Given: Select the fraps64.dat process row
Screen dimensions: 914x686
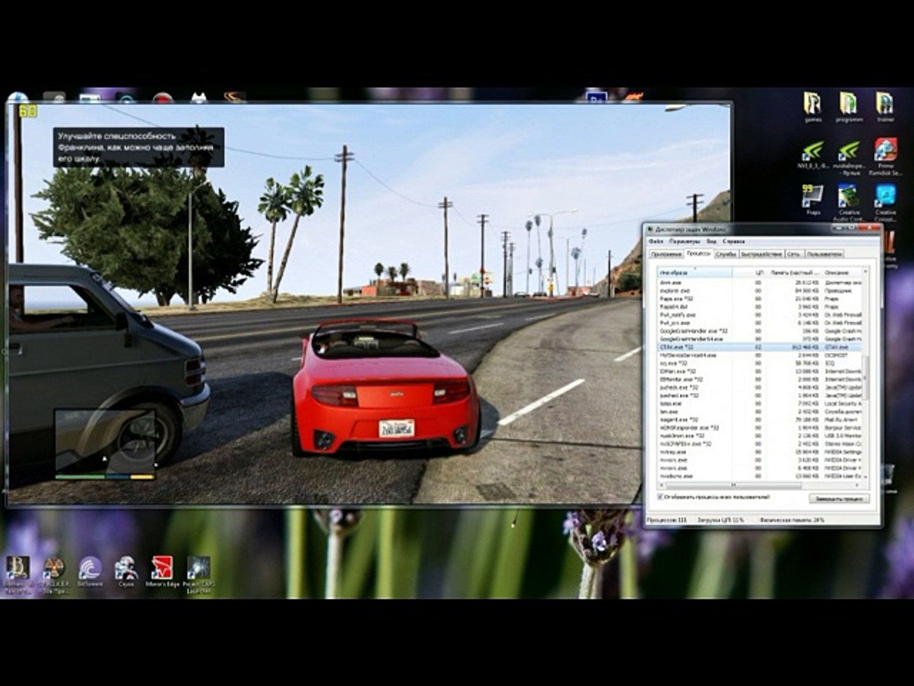Looking at the screenshot, I should 760,307.
